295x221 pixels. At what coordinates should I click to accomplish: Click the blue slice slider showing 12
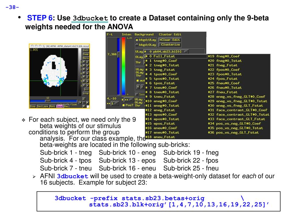coord(53,101)
